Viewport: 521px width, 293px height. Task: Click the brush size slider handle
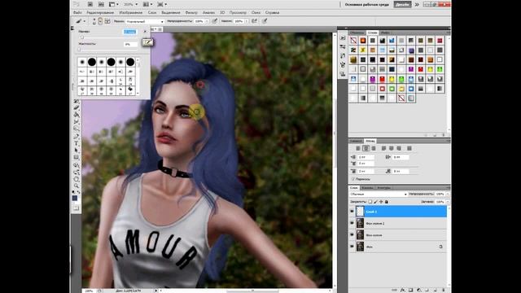(81, 37)
